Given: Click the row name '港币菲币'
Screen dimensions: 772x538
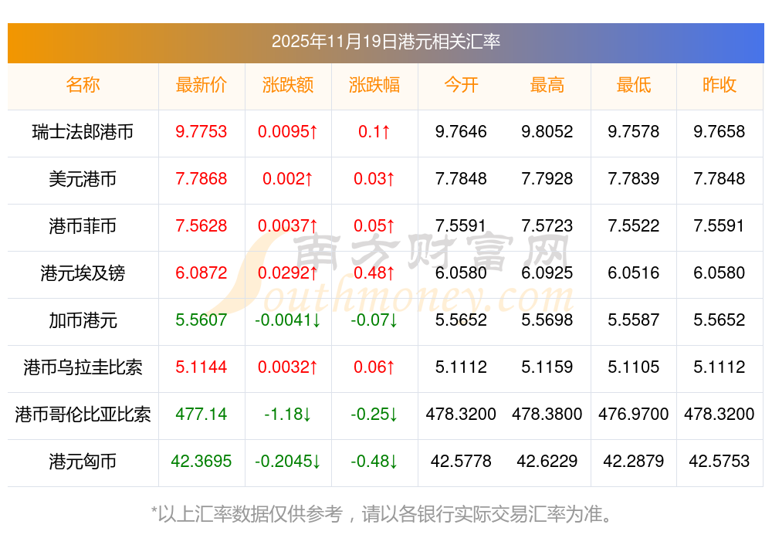Looking at the screenshot, I should [83, 226].
